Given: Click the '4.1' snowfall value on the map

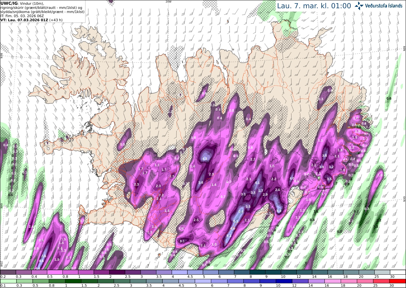Looking at the screenshot, I should pos(258,183).
